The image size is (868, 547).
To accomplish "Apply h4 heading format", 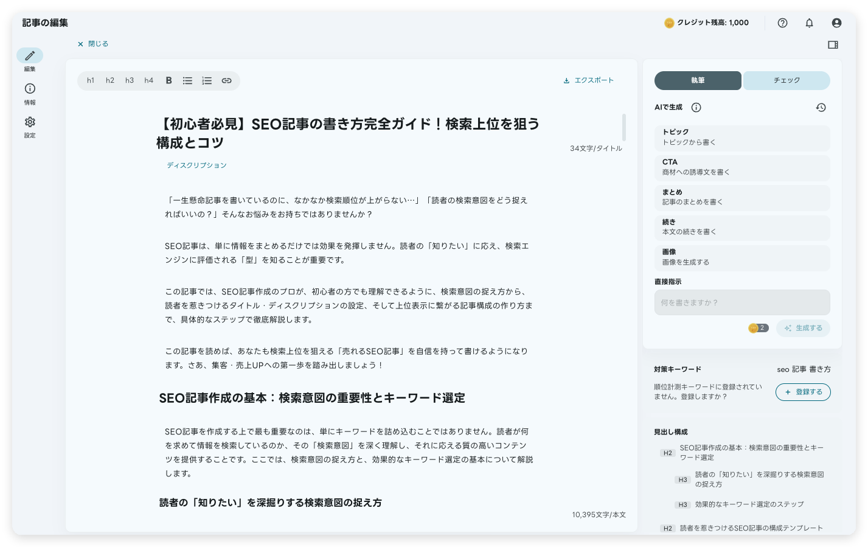I will [x=149, y=80].
